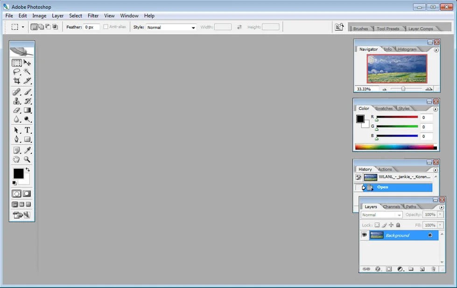Open the layer blending mode dropdown
The image size is (457, 288).
pyautogui.click(x=380, y=215)
